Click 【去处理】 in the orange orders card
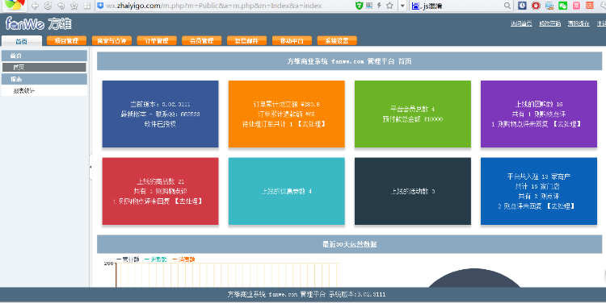The width and height of the screenshot is (606, 303). 312,124
